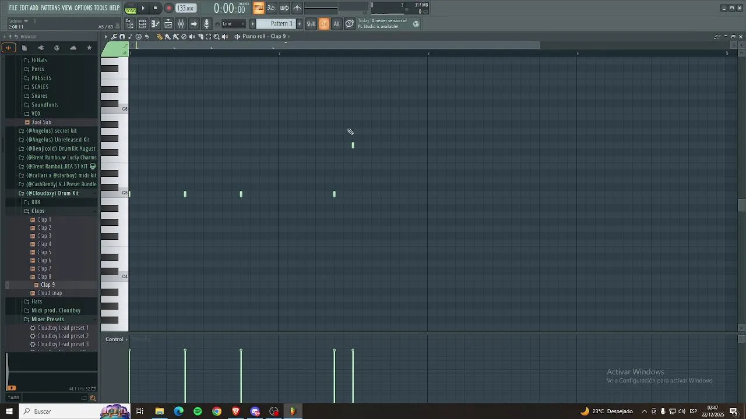Viewport: 746px width, 419px height.
Task: Open the Line snap dropdown
Action: (x=234, y=24)
